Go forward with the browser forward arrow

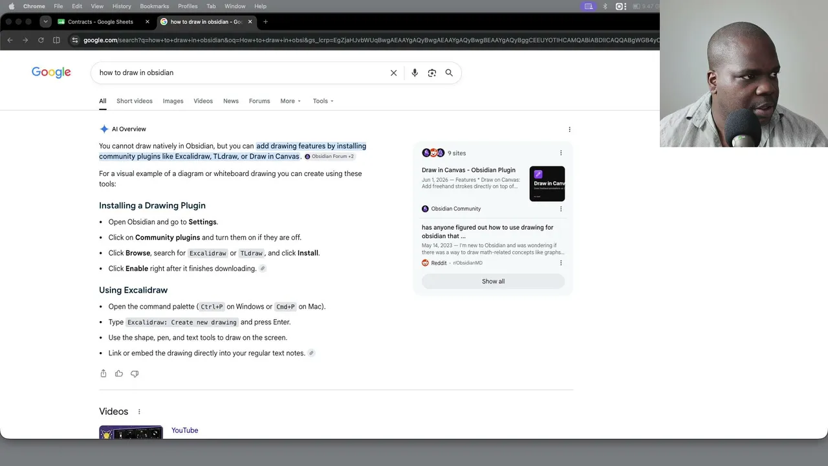pyautogui.click(x=25, y=40)
